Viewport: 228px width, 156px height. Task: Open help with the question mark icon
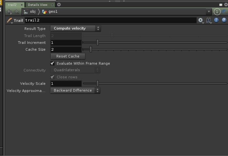click(224, 20)
